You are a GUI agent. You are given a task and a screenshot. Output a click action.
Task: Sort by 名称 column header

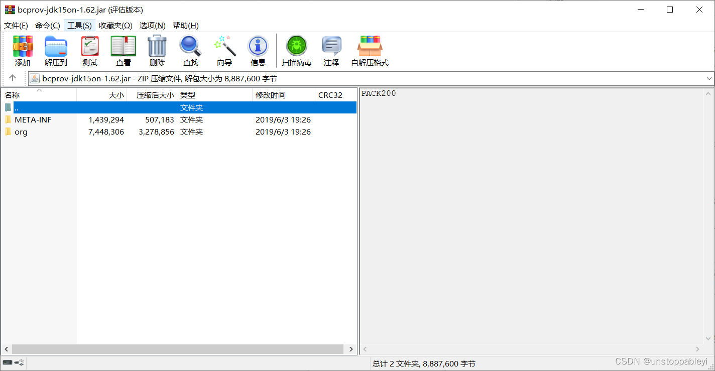click(x=39, y=95)
